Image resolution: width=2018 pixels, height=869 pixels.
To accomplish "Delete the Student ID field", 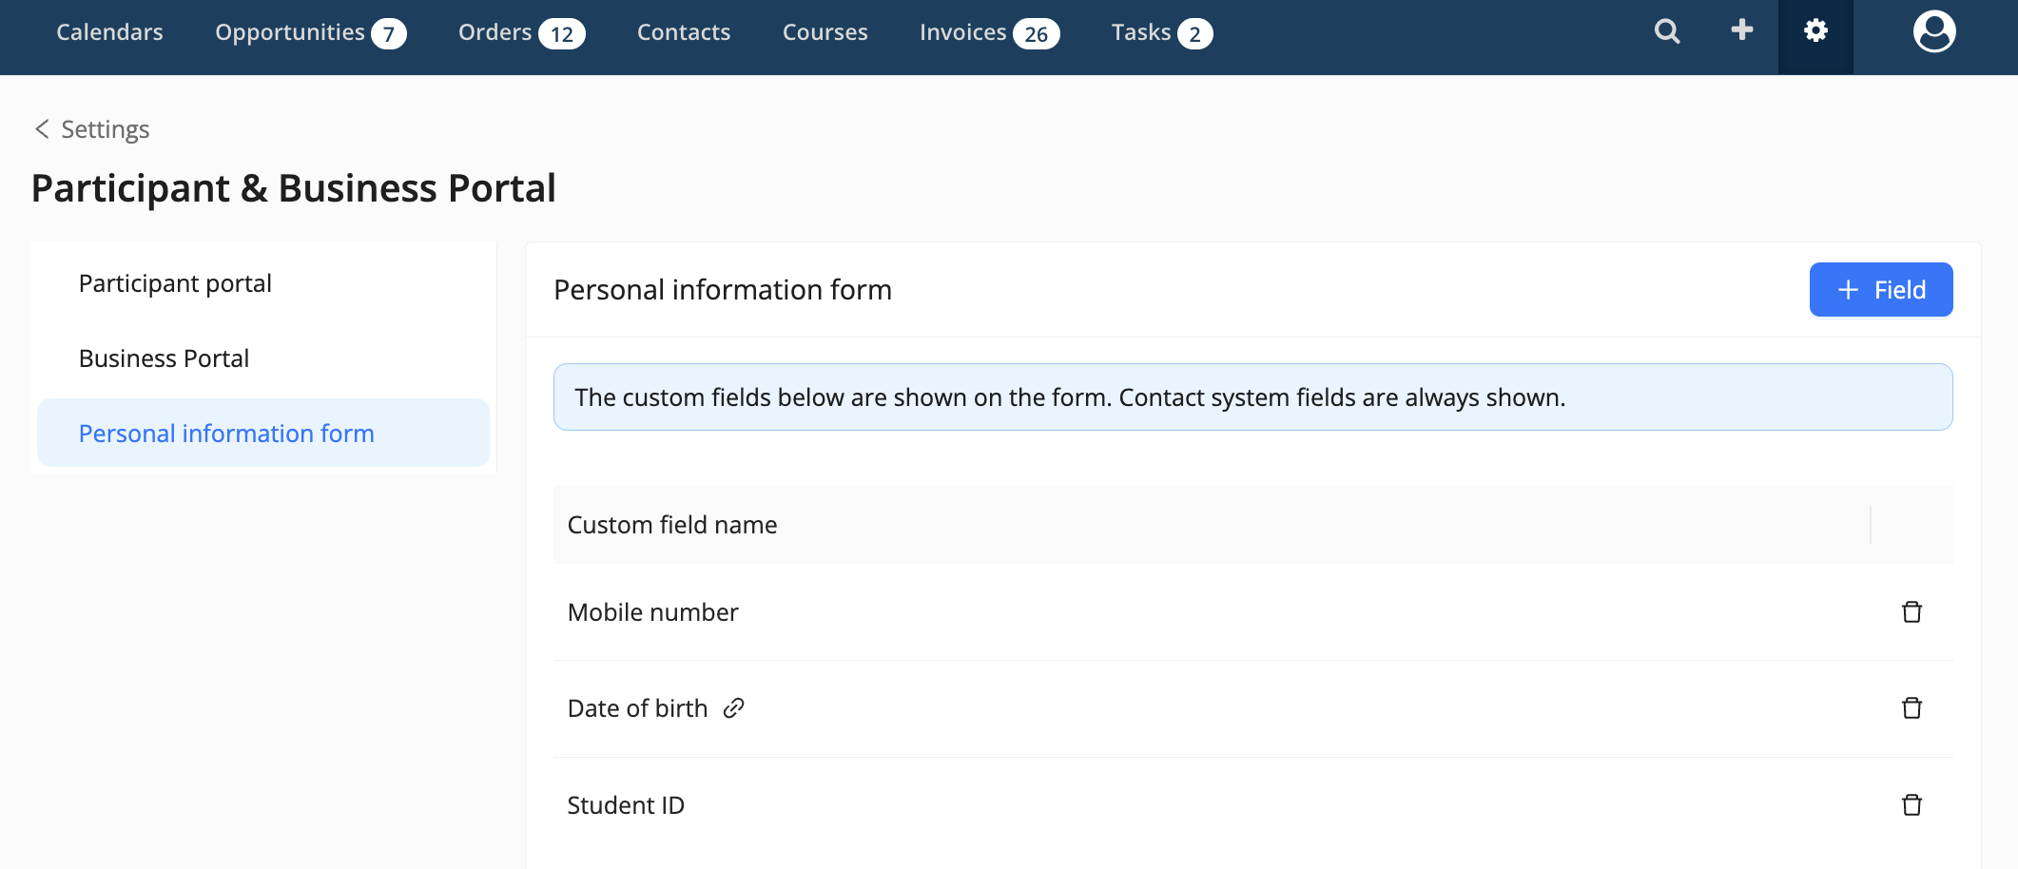I will (1911, 805).
